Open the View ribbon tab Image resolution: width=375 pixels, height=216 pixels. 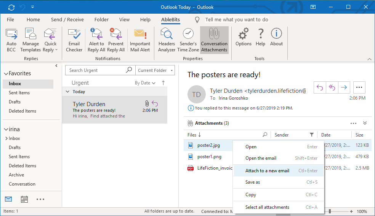coord(124,19)
